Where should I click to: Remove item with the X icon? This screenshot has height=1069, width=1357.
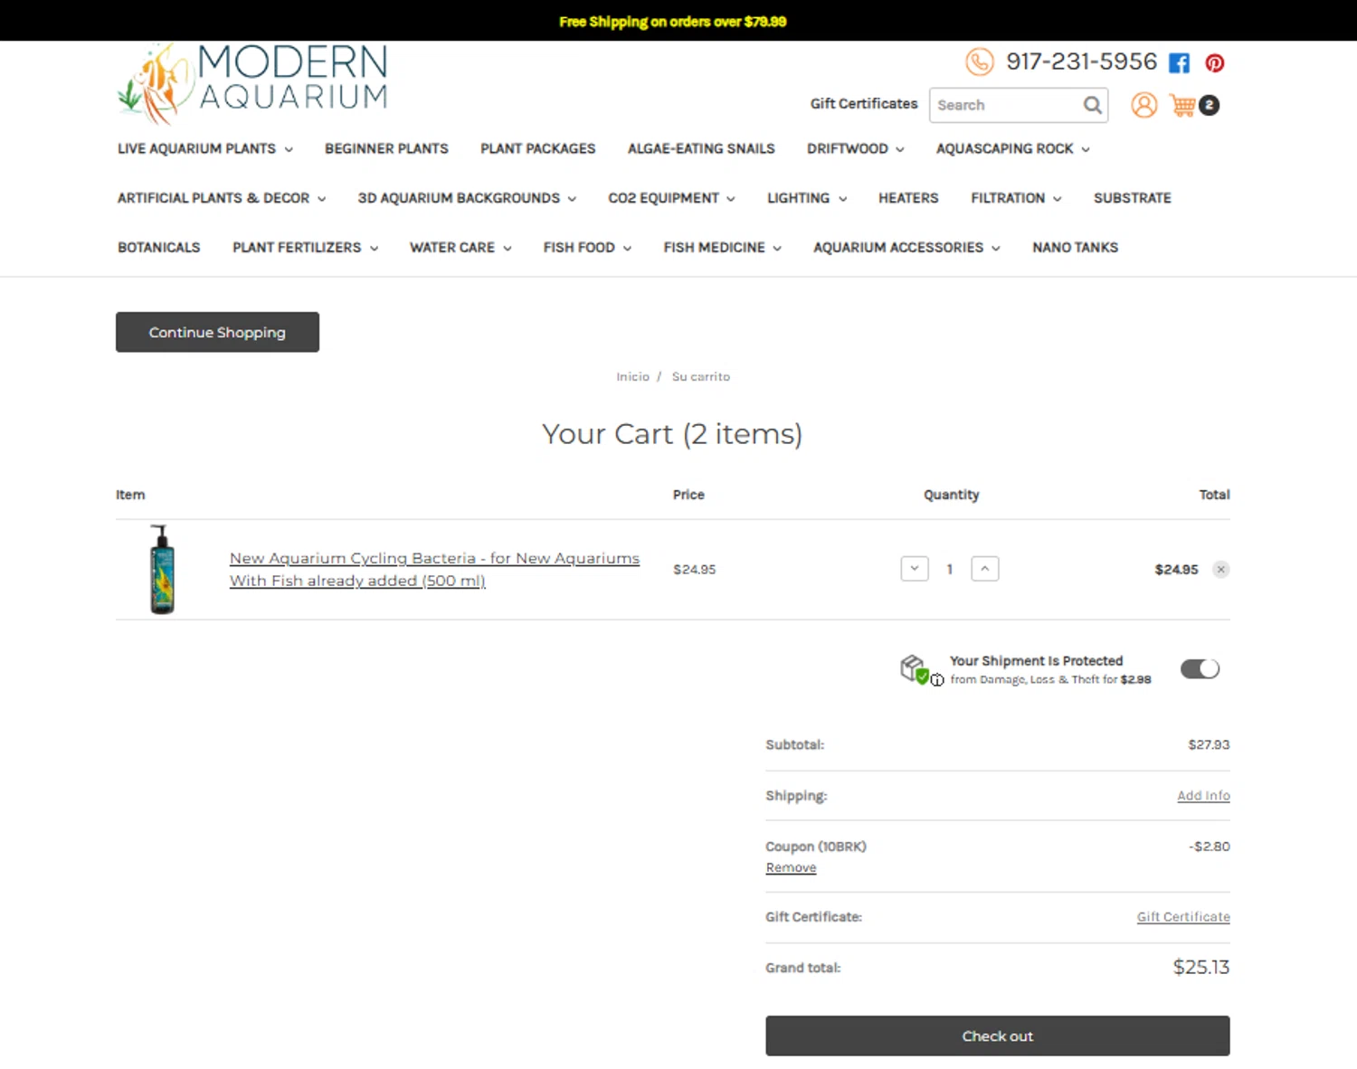point(1221,569)
